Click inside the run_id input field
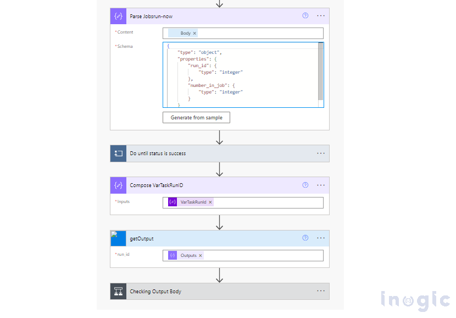This screenshot has width=456, height=318. click(243, 255)
